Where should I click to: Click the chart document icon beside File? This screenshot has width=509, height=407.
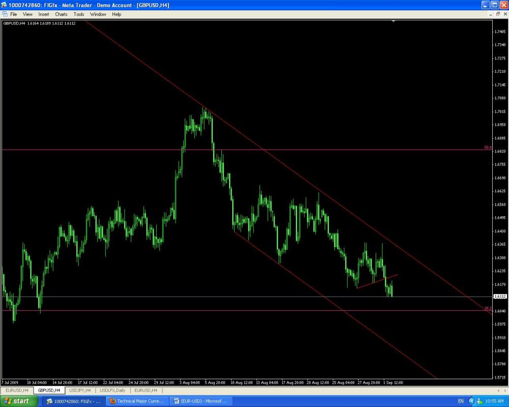point(5,14)
